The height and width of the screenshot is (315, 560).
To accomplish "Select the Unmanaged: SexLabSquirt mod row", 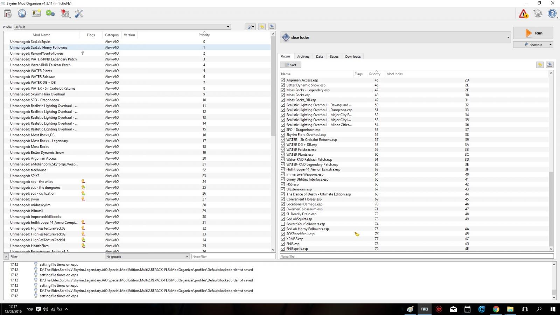I will click(137, 42).
